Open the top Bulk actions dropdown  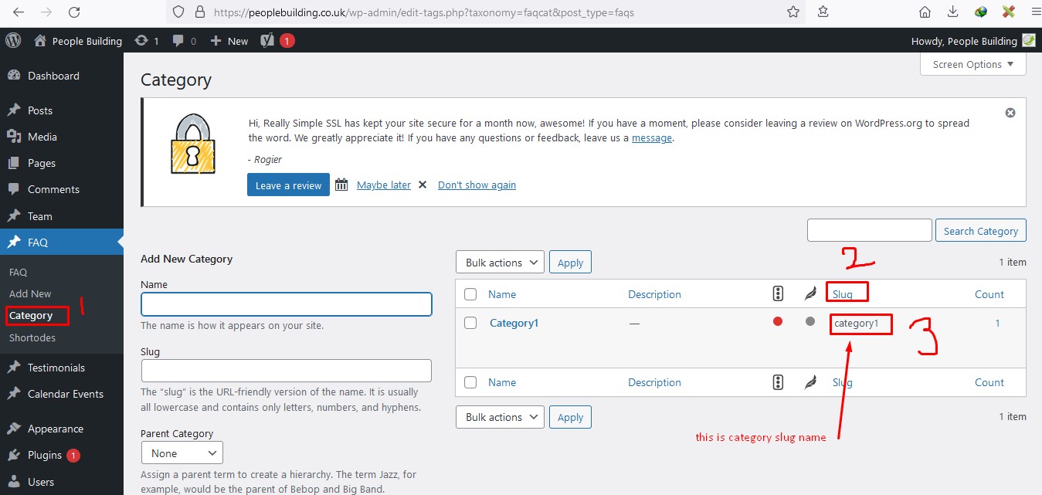tap(500, 263)
